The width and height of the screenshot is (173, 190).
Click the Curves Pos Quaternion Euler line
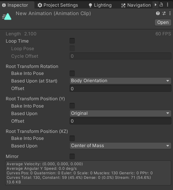(x=80, y=173)
